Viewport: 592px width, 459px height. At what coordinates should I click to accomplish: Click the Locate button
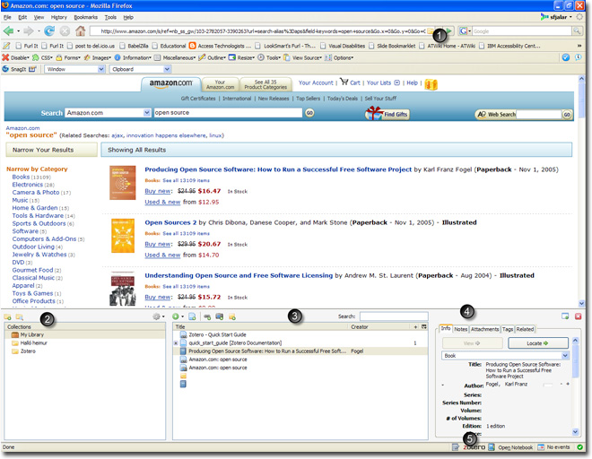[538, 343]
